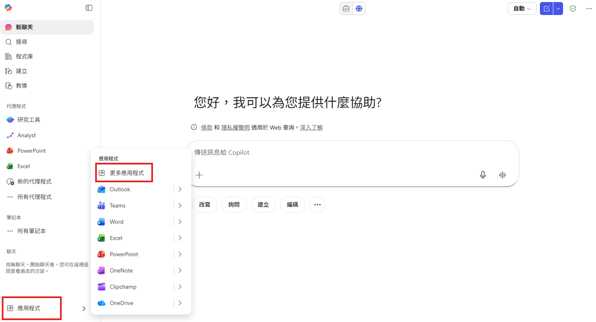Expand the Teams submenu chevron
The width and height of the screenshot is (596, 322).
tap(180, 205)
